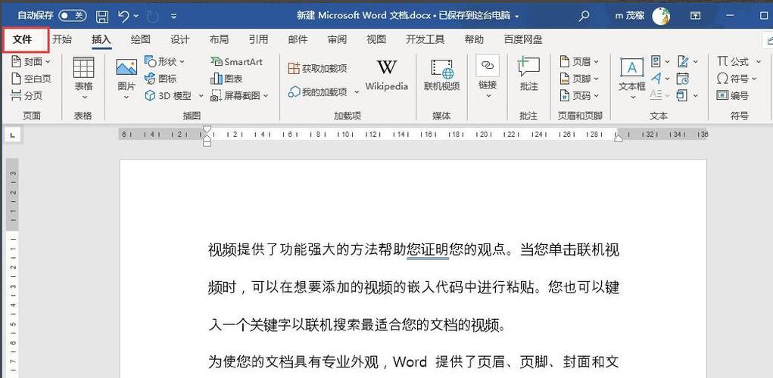Click the underlined text 您证明
773x378 pixels.
pos(428,250)
